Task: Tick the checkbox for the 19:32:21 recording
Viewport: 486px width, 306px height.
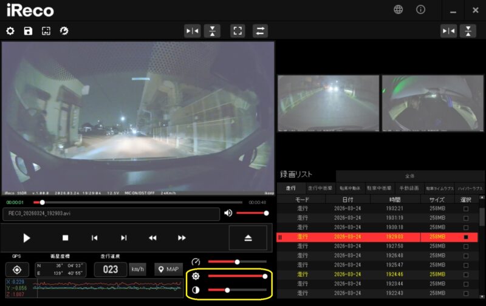Action: point(466,209)
